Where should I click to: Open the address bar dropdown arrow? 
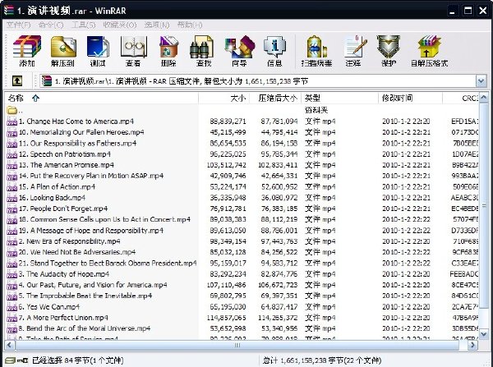click(481, 81)
